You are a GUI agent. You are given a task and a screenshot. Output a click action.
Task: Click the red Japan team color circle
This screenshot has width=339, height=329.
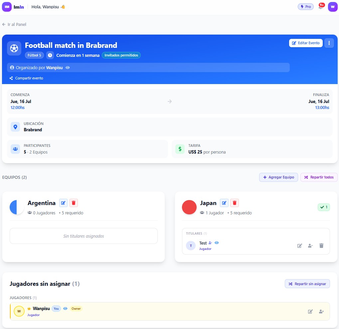coord(189,207)
